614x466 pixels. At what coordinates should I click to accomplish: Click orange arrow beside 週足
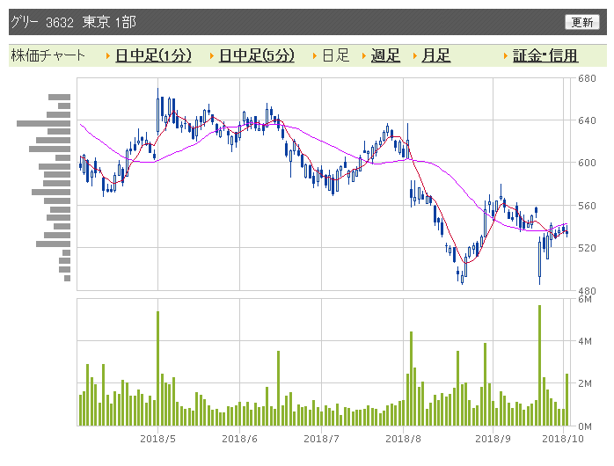click(364, 56)
